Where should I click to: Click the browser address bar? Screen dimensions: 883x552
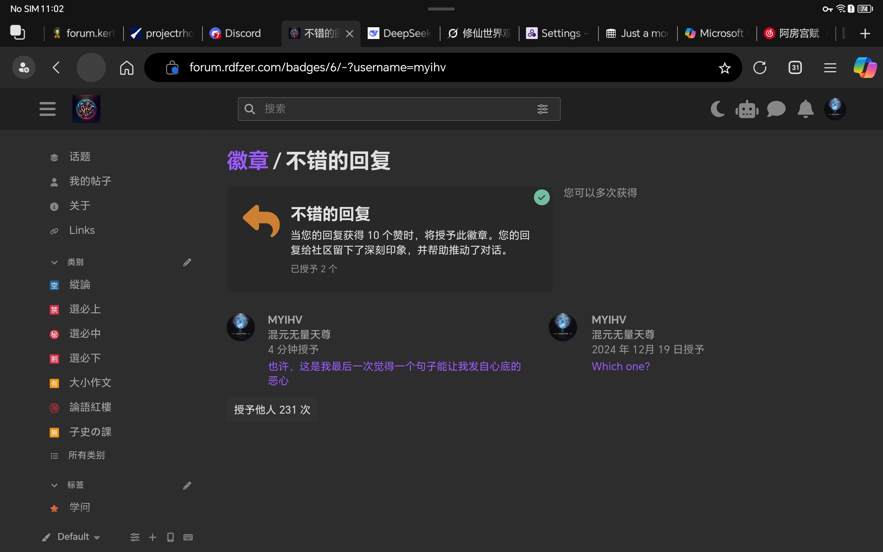[438, 67]
